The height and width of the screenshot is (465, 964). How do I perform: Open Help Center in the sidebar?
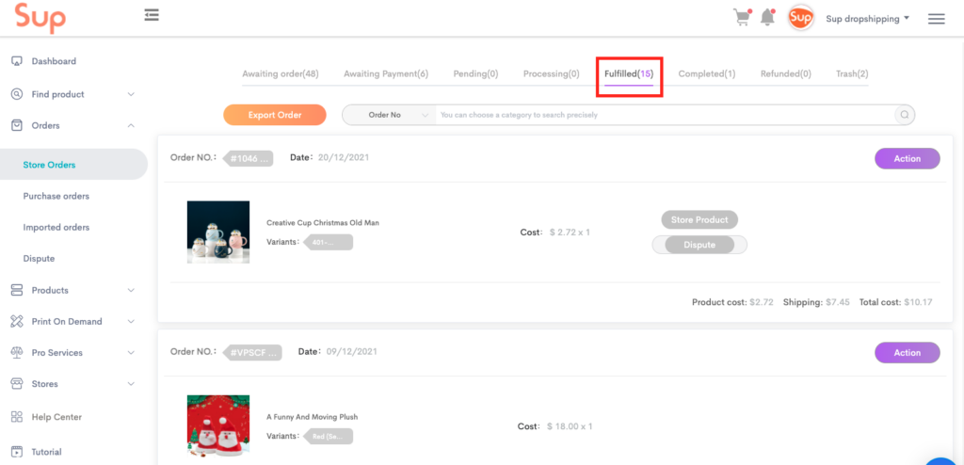[x=56, y=417]
